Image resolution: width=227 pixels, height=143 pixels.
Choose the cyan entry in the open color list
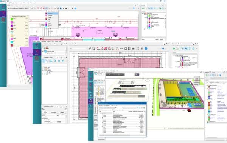tap(52, 27)
